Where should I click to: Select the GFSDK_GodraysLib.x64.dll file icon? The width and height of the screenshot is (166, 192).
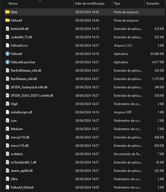(8, 87)
